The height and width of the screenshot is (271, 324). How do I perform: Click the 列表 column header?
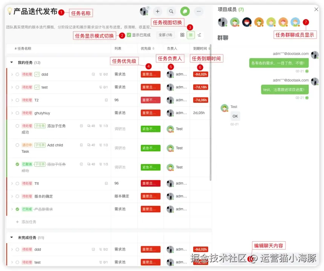click(118, 49)
